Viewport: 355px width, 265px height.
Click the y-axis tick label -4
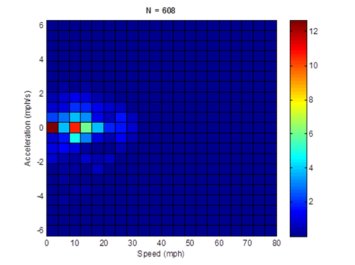point(40,197)
